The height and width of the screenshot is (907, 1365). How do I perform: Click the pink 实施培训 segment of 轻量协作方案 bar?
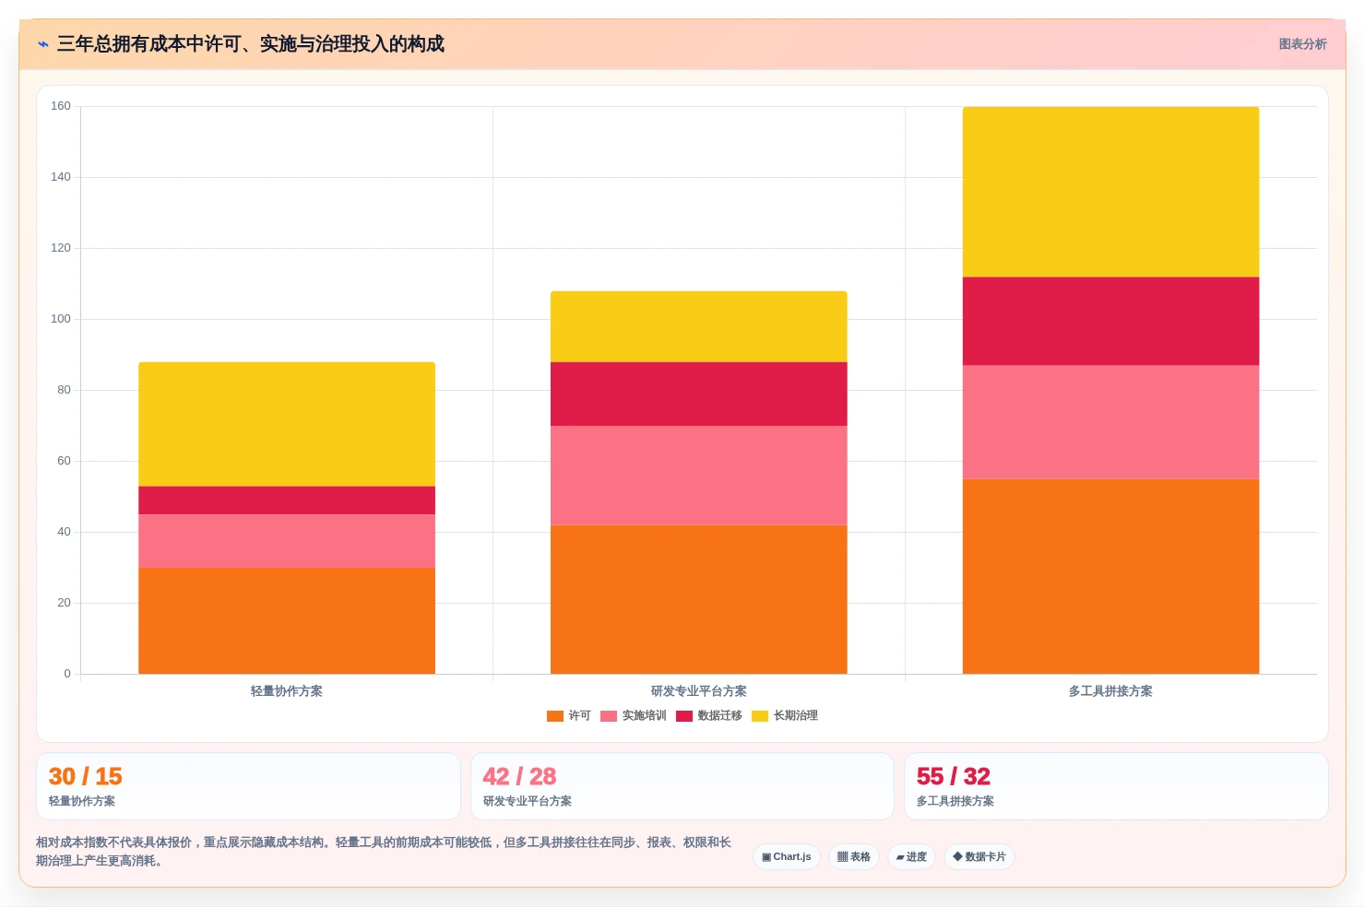(x=287, y=541)
